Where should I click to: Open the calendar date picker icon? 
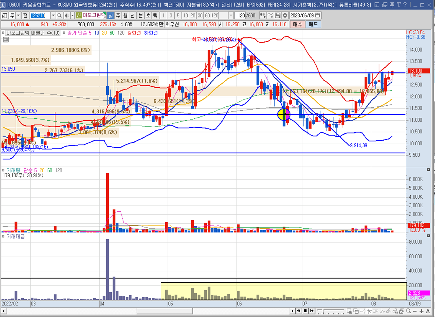pos(318,15)
